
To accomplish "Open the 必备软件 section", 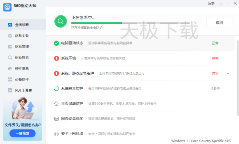I will 23,79.
